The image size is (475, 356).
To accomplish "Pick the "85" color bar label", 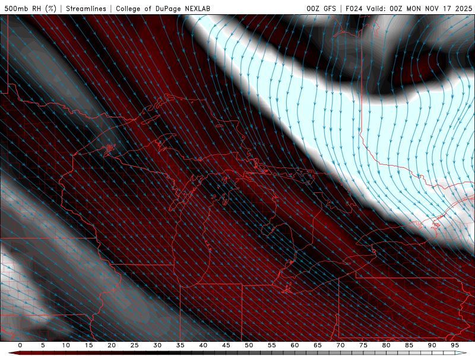I will [x=409, y=345].
